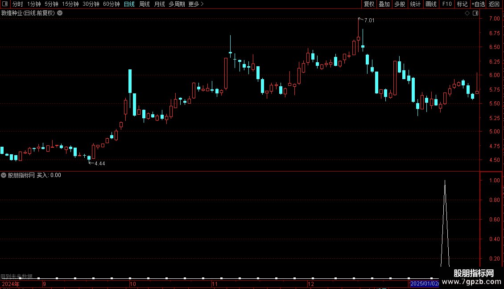Click the 7.00 price axis label
This screenshot has height=289, width=504.
pos(494,19)
